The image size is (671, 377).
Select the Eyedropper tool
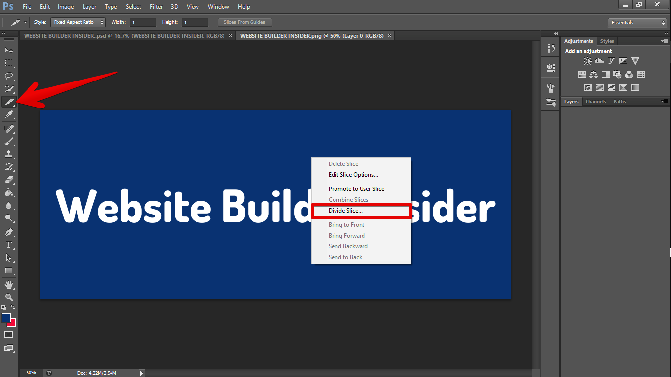[9, 114]
